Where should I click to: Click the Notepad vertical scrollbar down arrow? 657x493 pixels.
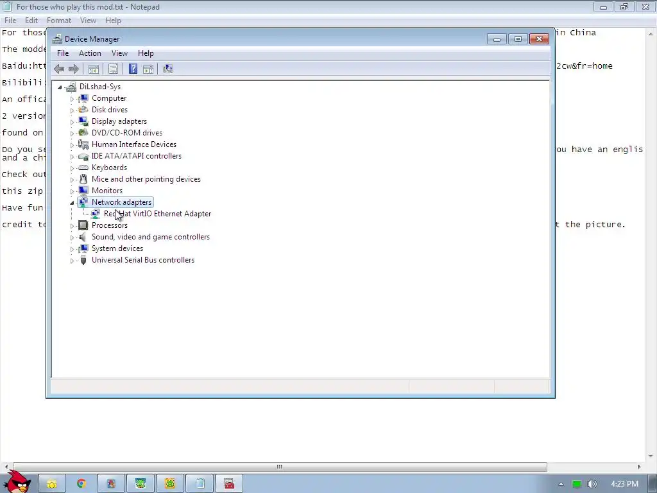point(652,456)
